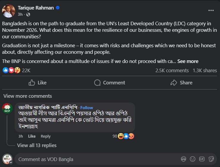Like the post by Tarique Rahman

[38, 83]
